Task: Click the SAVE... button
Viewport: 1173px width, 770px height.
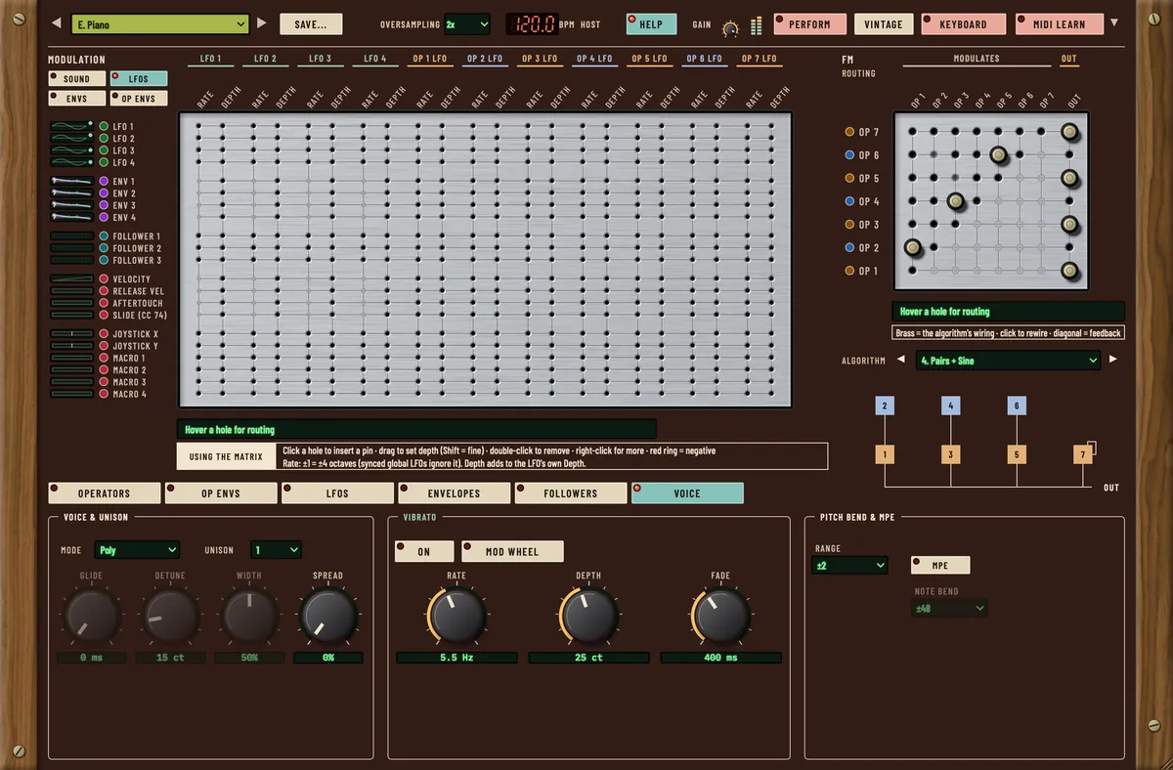Action: coord(312,24)
